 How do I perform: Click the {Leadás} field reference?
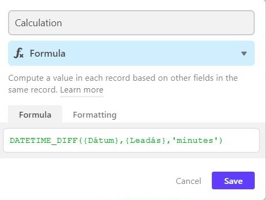tap(145, 141)
